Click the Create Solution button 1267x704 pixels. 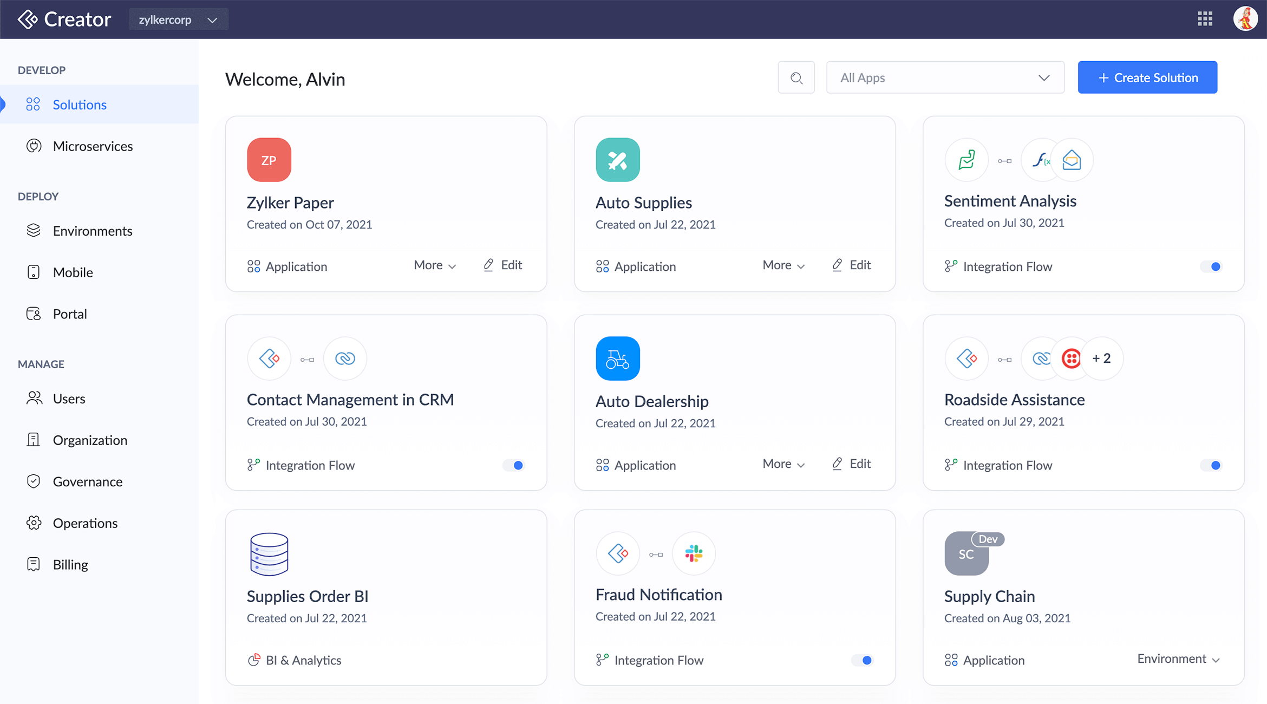point(1147,77)
